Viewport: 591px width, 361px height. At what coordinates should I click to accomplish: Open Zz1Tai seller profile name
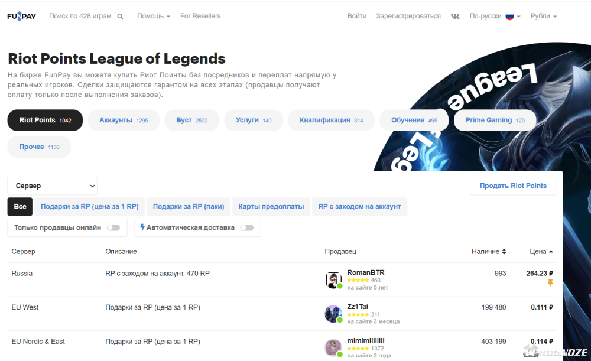358,307
